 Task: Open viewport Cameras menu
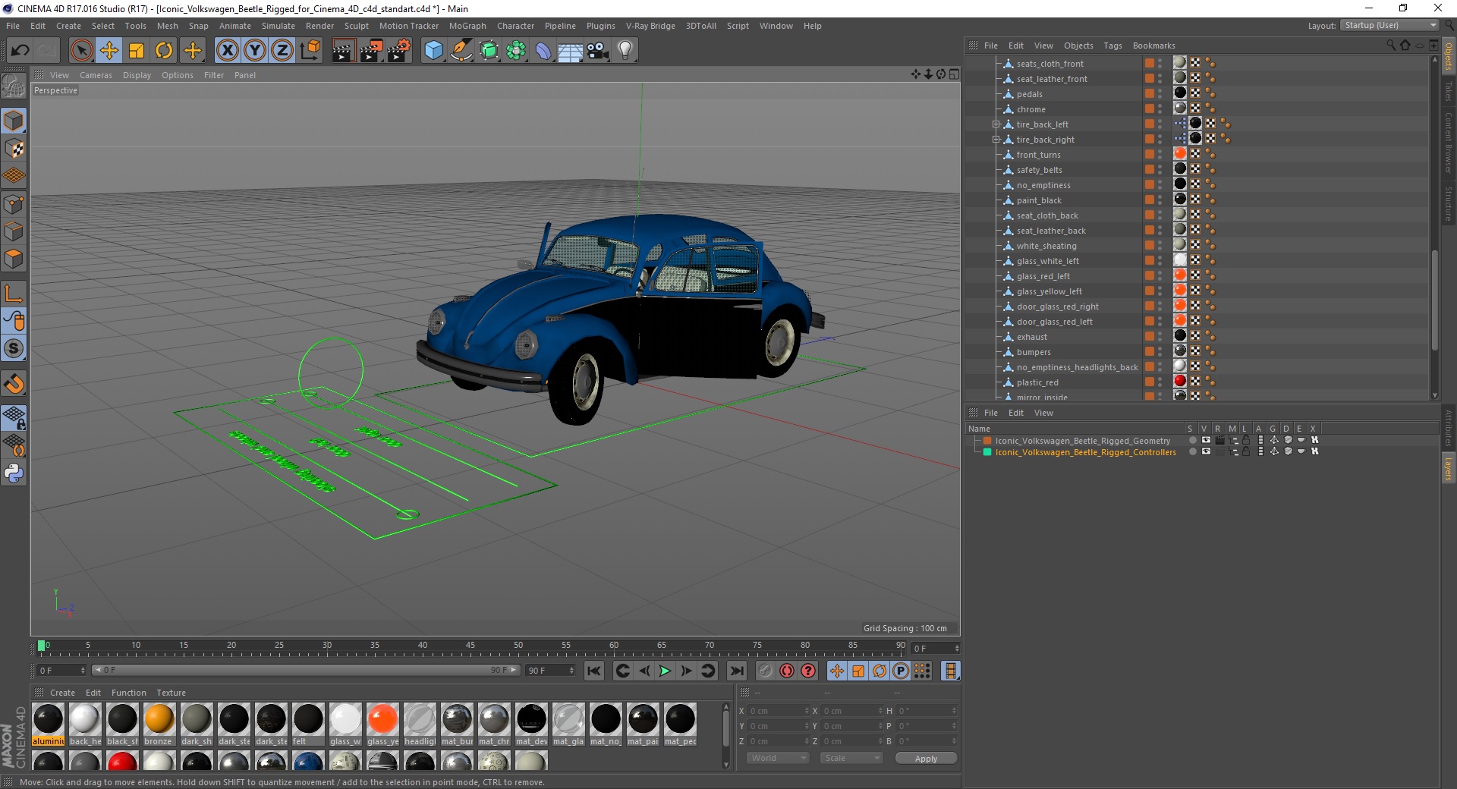[96, 75]
